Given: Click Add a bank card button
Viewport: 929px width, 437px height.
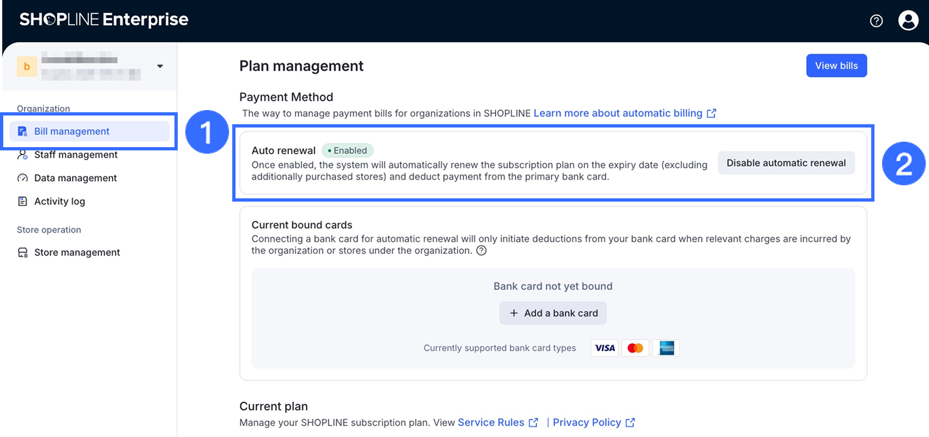Looking at the screenshot, I should coord(553,313).
